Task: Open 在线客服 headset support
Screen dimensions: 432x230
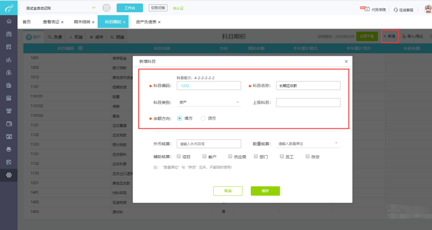Action: click(x=396, y=10)
